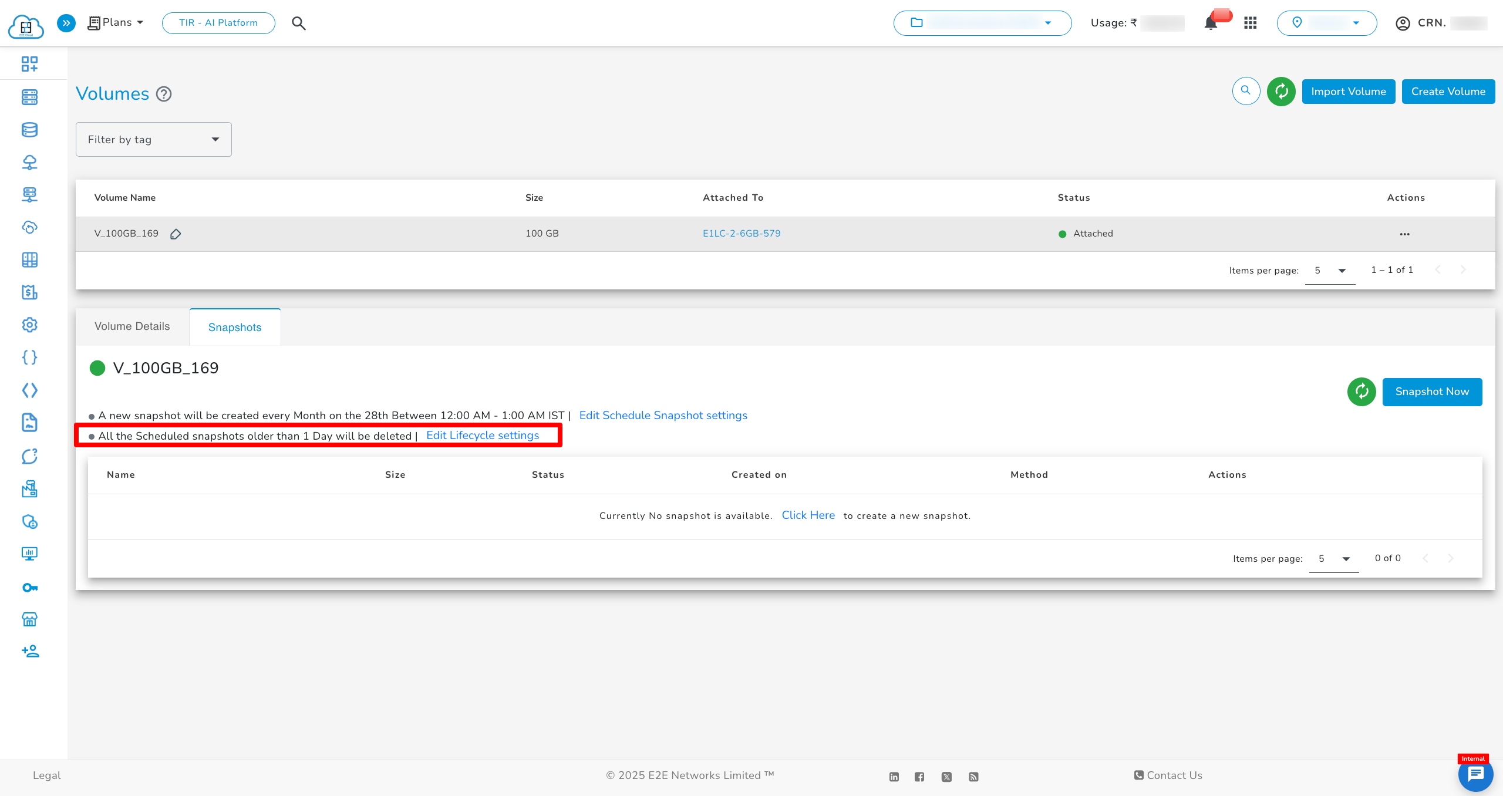This screenshot has height=796, width=1503.
Task: Click the key icon in sidebar
Action: [29, 588]
